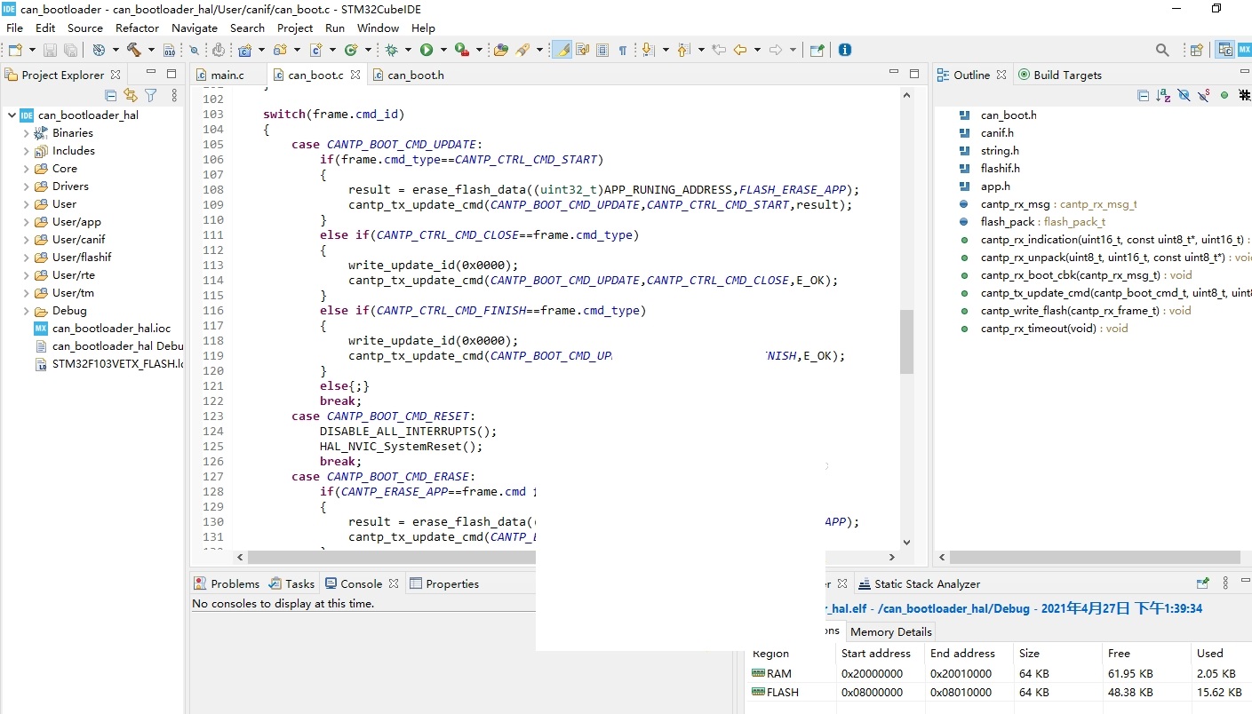Expand the Drivers folder tree node
The width and height of the screenshot is (1252, 714).
26,186
